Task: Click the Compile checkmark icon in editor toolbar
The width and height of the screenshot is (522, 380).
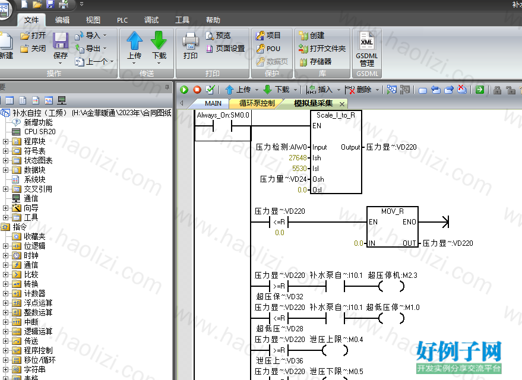Action: [x=210, y=89]
